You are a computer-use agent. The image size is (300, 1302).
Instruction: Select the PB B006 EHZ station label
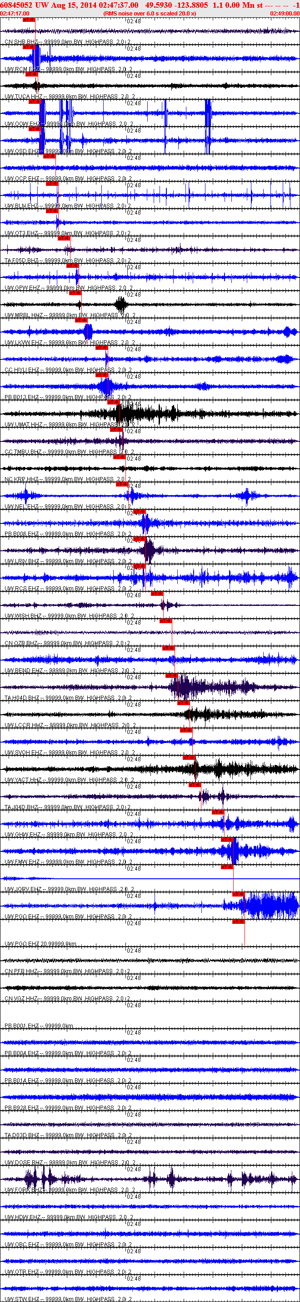(x=68, y=533)
